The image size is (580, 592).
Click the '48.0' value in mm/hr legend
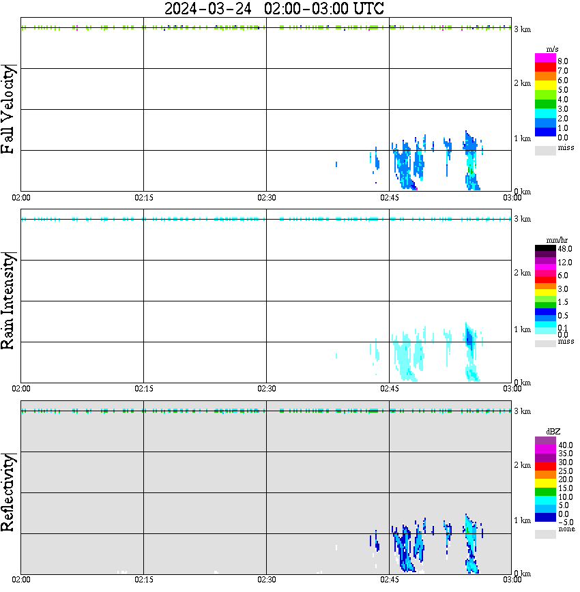(565, 249)
